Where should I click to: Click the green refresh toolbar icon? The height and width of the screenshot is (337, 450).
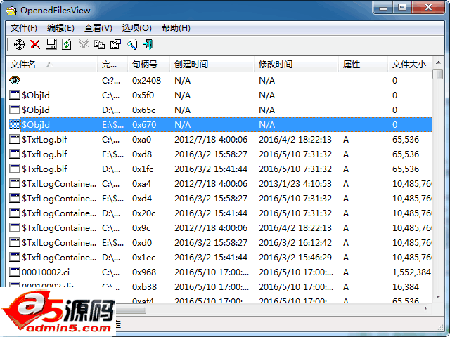[x=67, y=44]
